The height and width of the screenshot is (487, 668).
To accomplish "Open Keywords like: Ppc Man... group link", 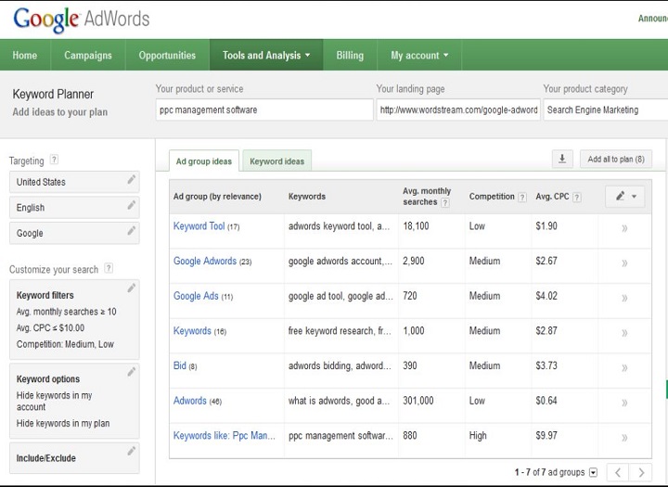I will (225, 436).
